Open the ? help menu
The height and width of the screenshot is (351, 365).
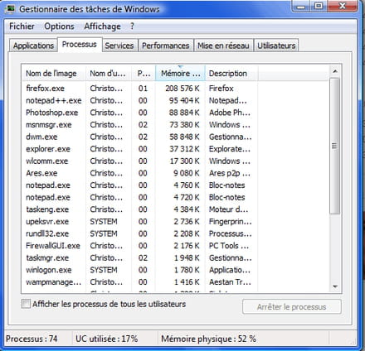tap(132, 26)
